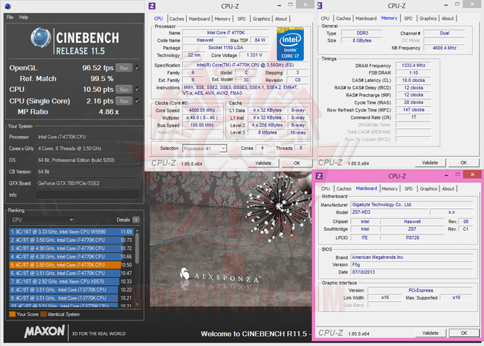Click the ranking list vertical scrollbar
This screenshot has height=346, width=484.
tap(137, 267)
